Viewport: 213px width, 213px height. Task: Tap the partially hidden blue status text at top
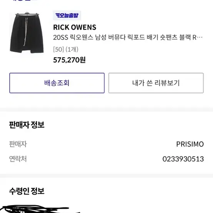tap(23, 0)
